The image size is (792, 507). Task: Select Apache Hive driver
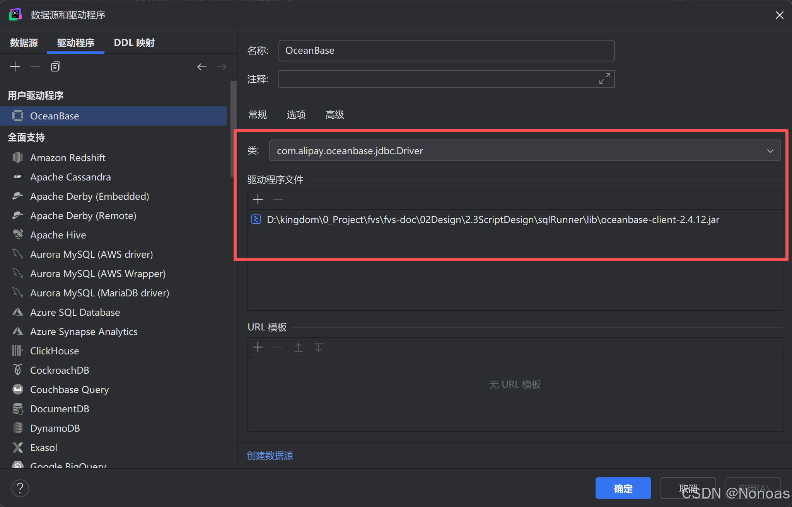click(58, 235)
